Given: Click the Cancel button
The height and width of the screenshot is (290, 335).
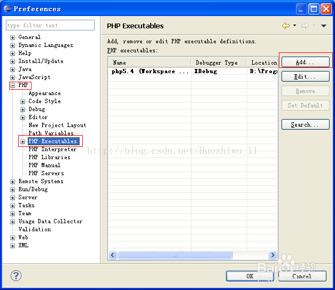Looking at the screenshot, I should (x=302, y=276).
